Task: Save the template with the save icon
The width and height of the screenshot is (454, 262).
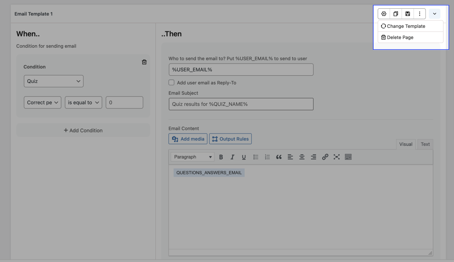Action: [407, 13]
